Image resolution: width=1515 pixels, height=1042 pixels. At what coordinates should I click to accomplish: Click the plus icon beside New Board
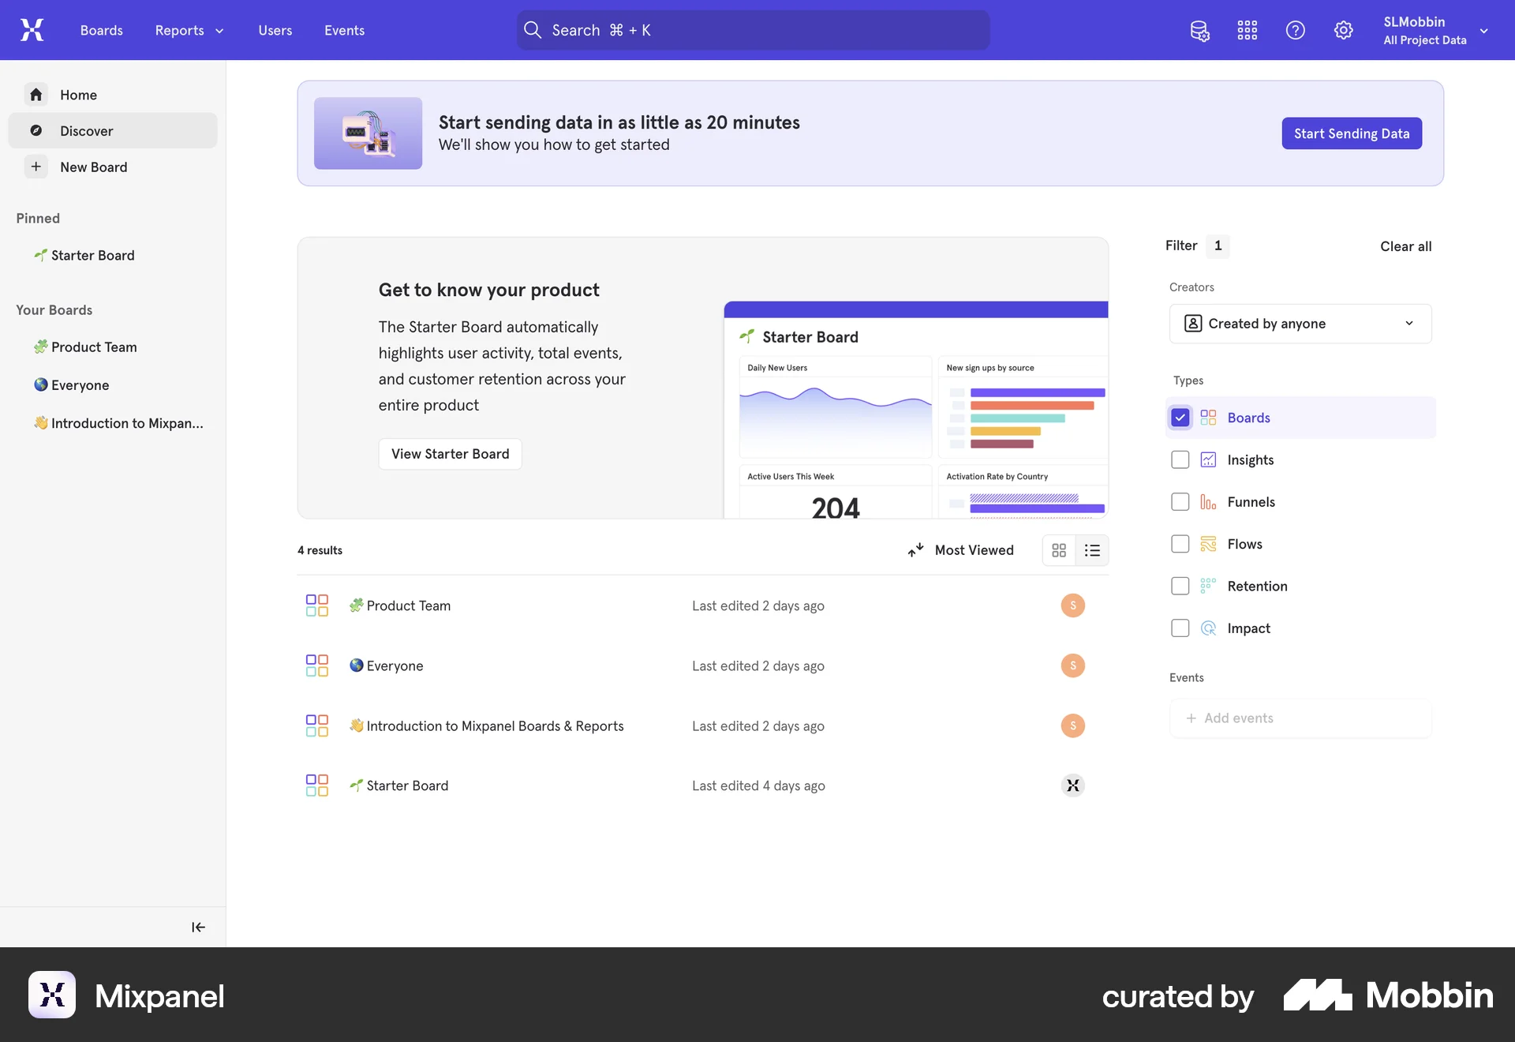point(36,167)
